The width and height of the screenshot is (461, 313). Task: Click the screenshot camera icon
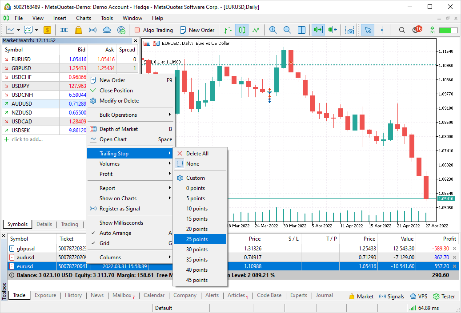point(350,30)
